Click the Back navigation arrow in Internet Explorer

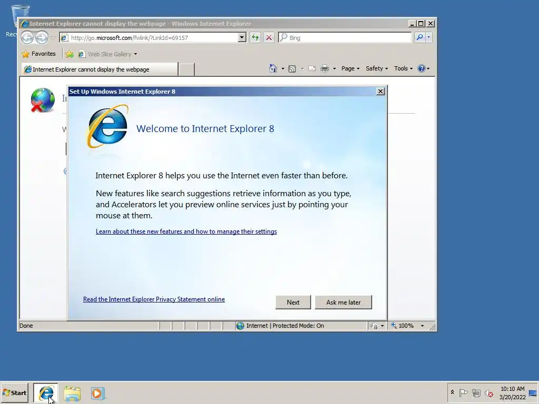coord(27,37)
